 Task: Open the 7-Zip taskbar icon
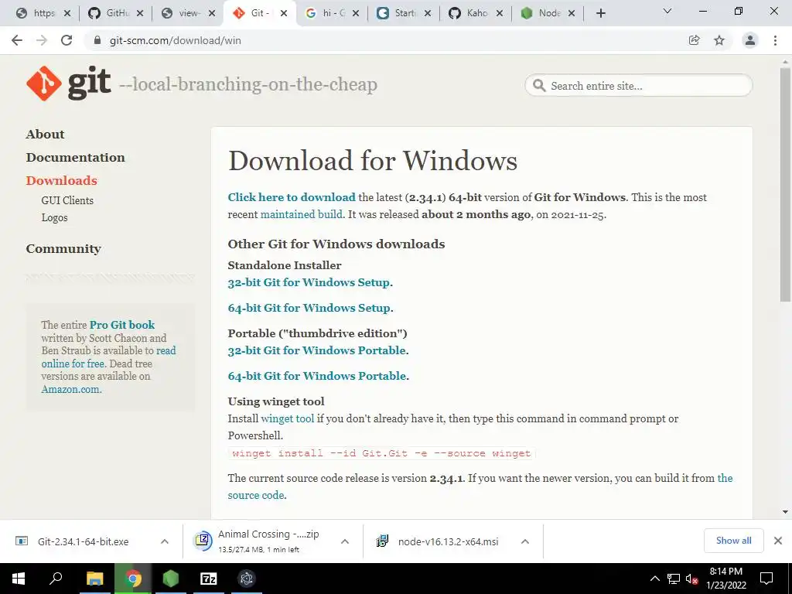point(209,579)
